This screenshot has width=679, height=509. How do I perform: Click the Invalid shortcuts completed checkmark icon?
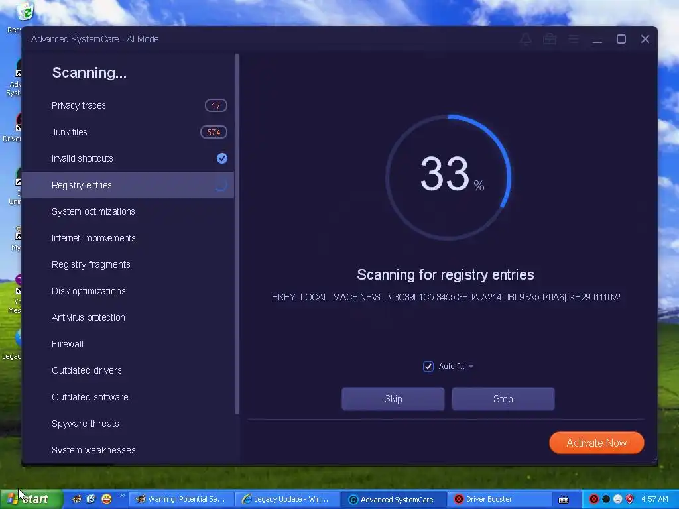[221, 158]
